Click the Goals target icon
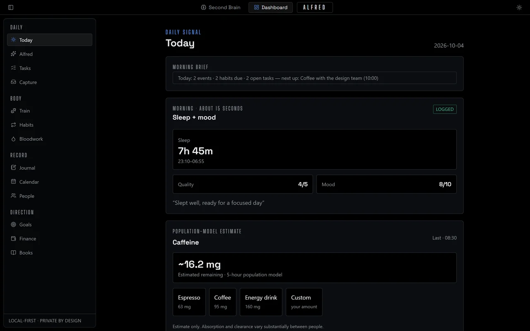 [14, 224]
